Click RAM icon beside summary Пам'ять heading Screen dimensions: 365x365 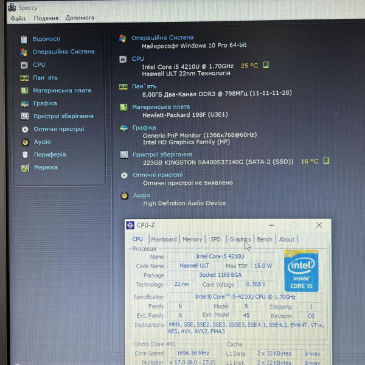(x=123, y=87)
